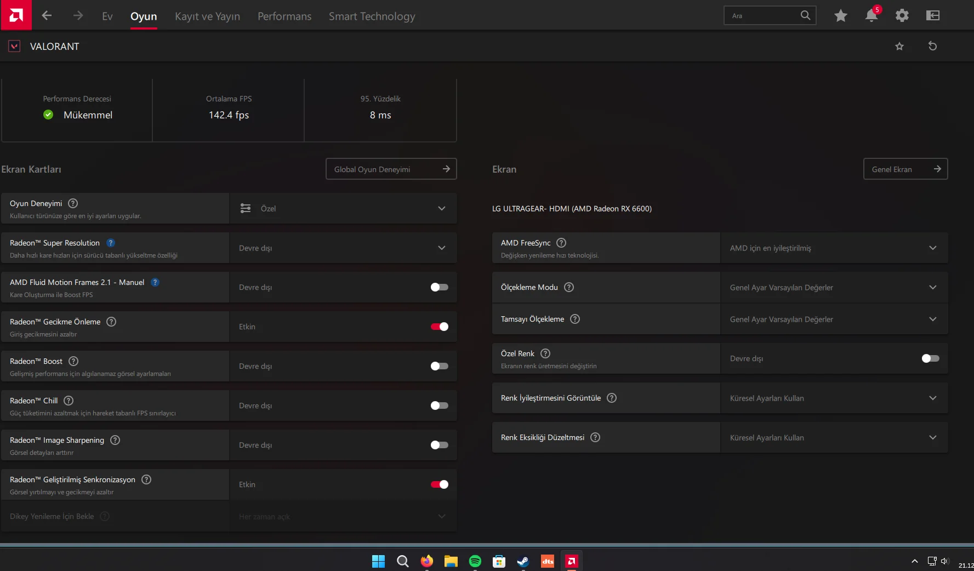Disable Geliştirilmiş Senkronizasyon switch
Screen dimensions: 974x571
[x=439, y=484]
